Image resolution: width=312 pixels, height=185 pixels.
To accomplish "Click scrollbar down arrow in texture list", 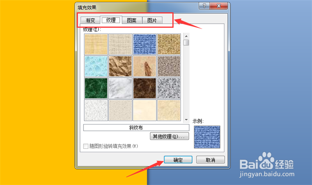I will (186, 120).
